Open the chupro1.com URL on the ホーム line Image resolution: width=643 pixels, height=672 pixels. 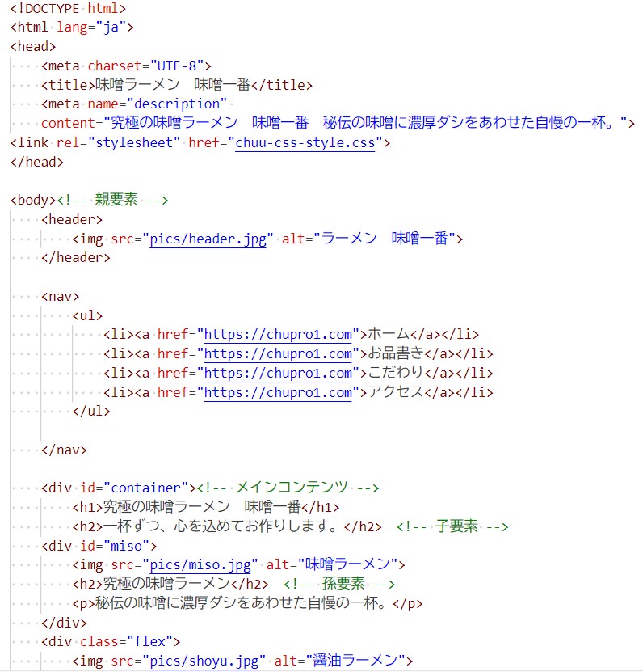[278, 334]
